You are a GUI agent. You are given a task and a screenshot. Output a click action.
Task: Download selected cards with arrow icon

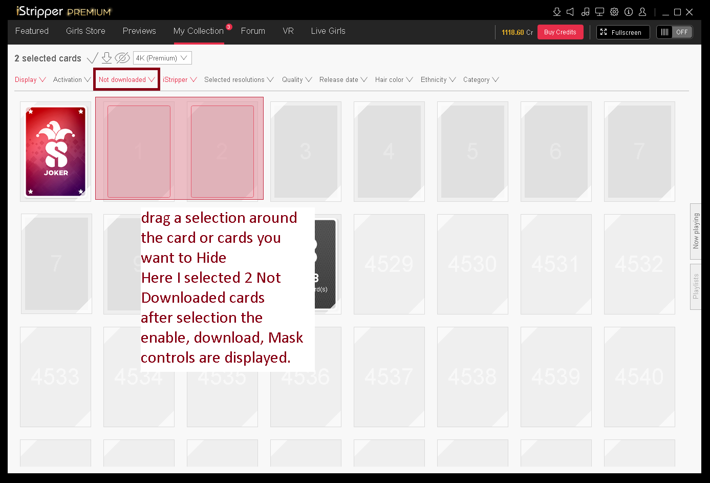(106, 58)
